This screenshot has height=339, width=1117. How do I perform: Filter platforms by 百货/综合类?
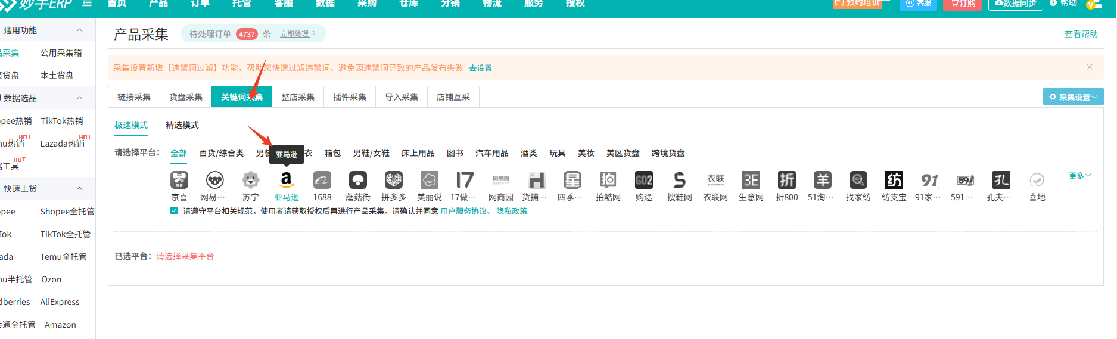coord(222,153)
